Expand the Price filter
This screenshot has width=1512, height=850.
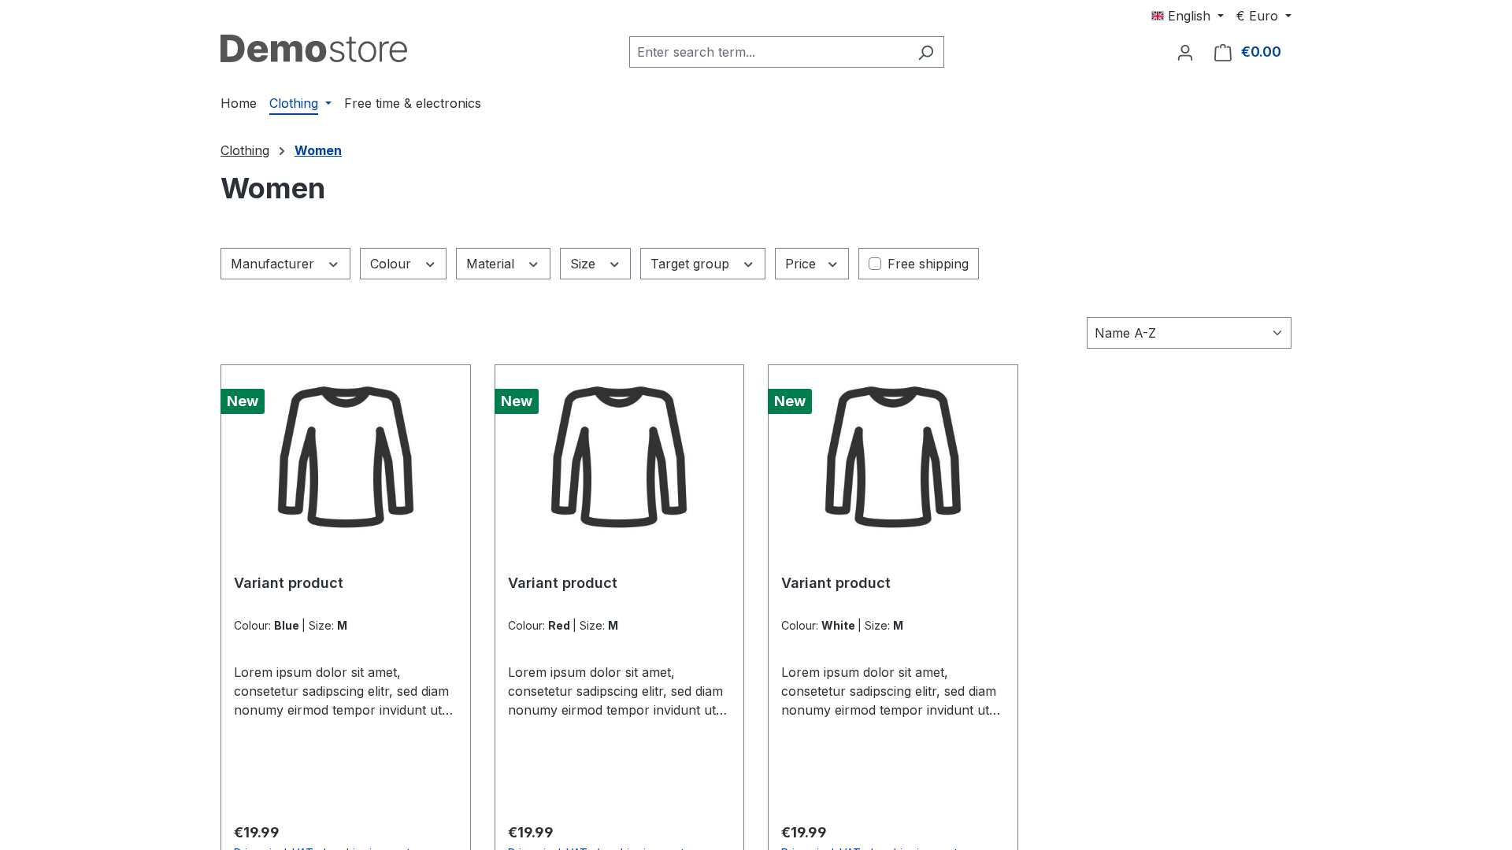point(812,264)
